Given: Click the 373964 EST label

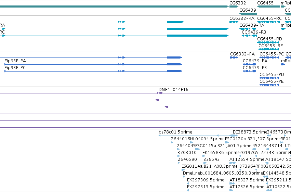Looking at the screenshot, I should pyautogui.click(x=247, y=166).
